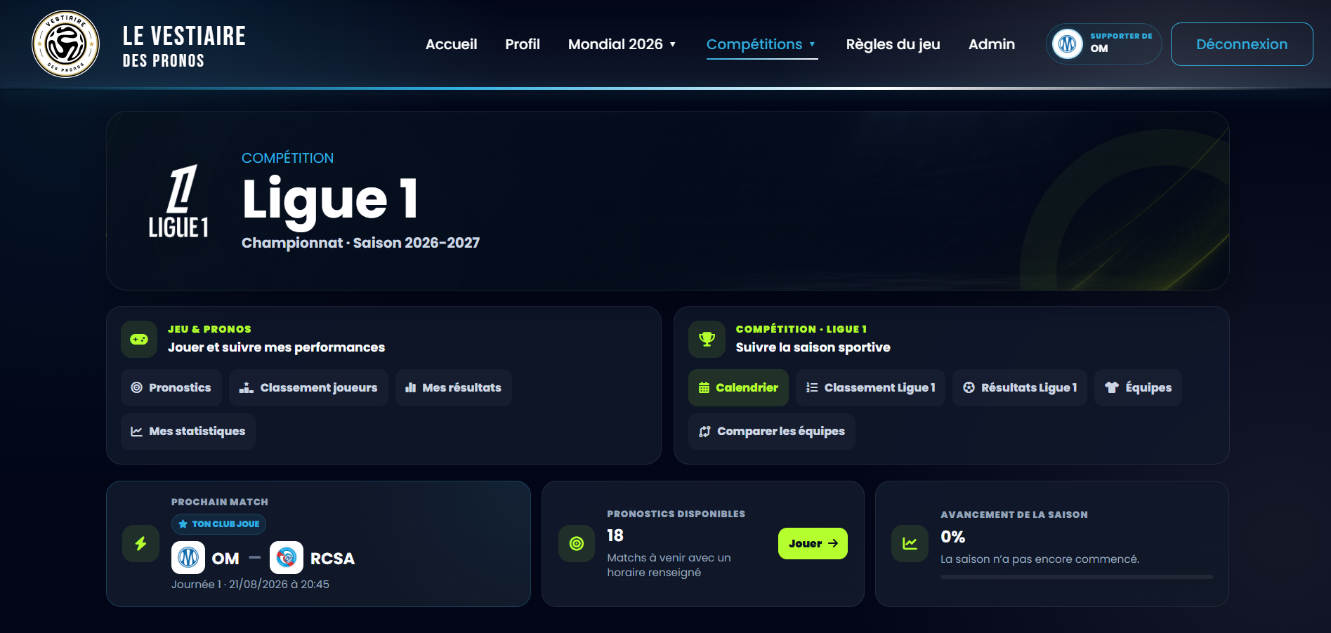
Task: Select the Calendrier tab
Action: 738,387
